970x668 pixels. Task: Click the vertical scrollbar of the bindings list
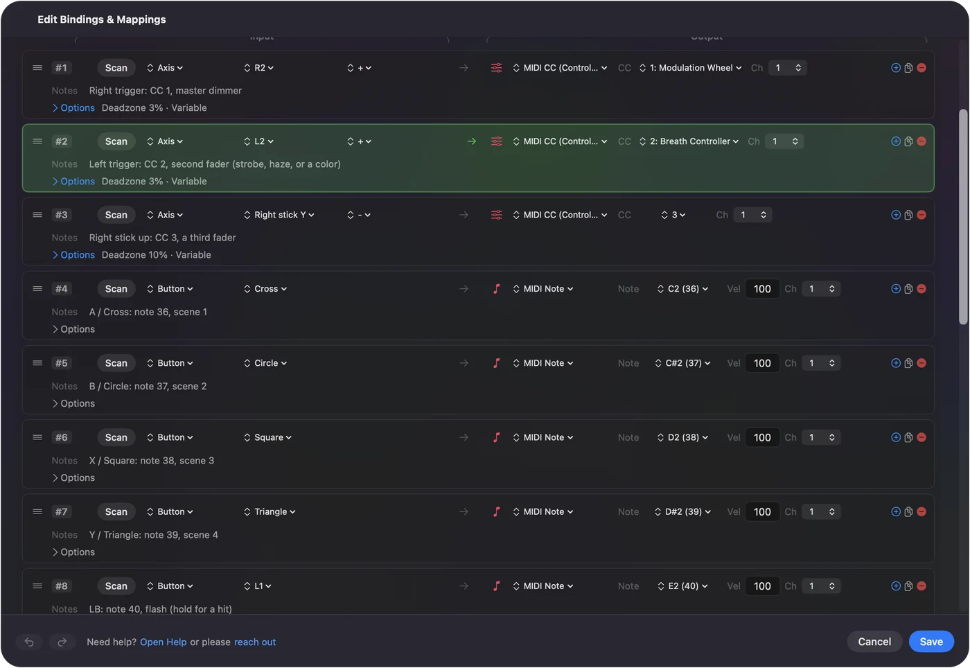(x=963, y=216)
